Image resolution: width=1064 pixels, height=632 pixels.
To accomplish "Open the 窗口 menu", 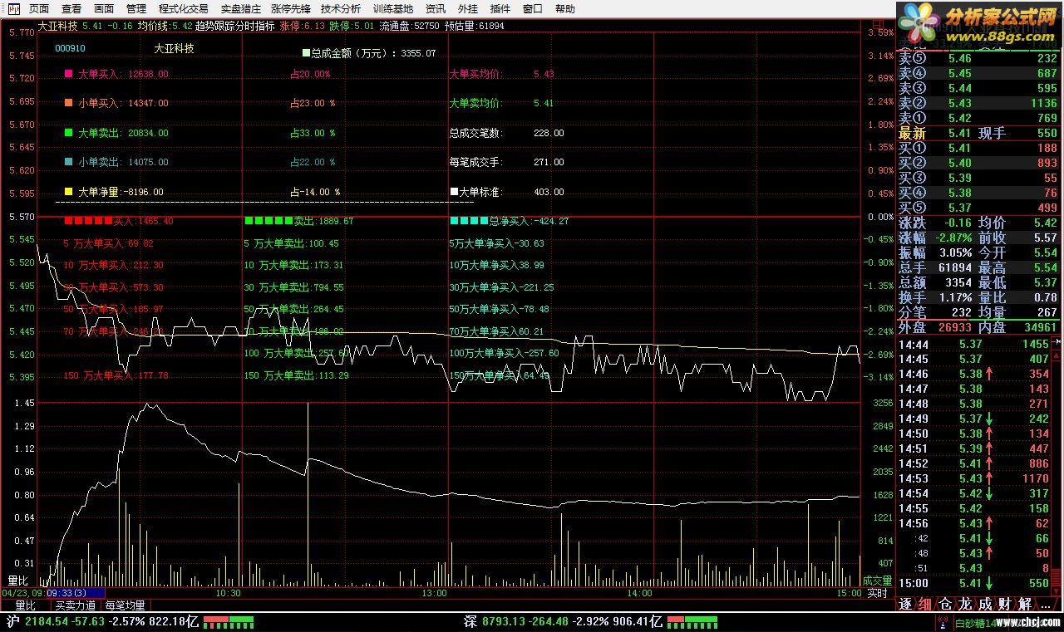I will click(533, 9).
